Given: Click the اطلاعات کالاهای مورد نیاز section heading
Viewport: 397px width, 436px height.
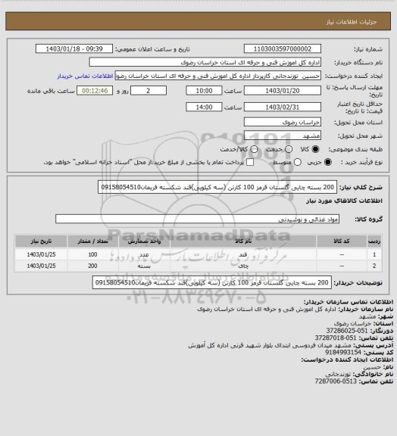Looking at the screenshot, I should [344, 201].
